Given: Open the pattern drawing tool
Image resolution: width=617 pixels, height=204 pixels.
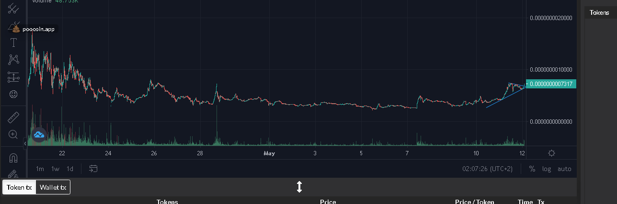Looking at the screenshot, I should [13, 60].
